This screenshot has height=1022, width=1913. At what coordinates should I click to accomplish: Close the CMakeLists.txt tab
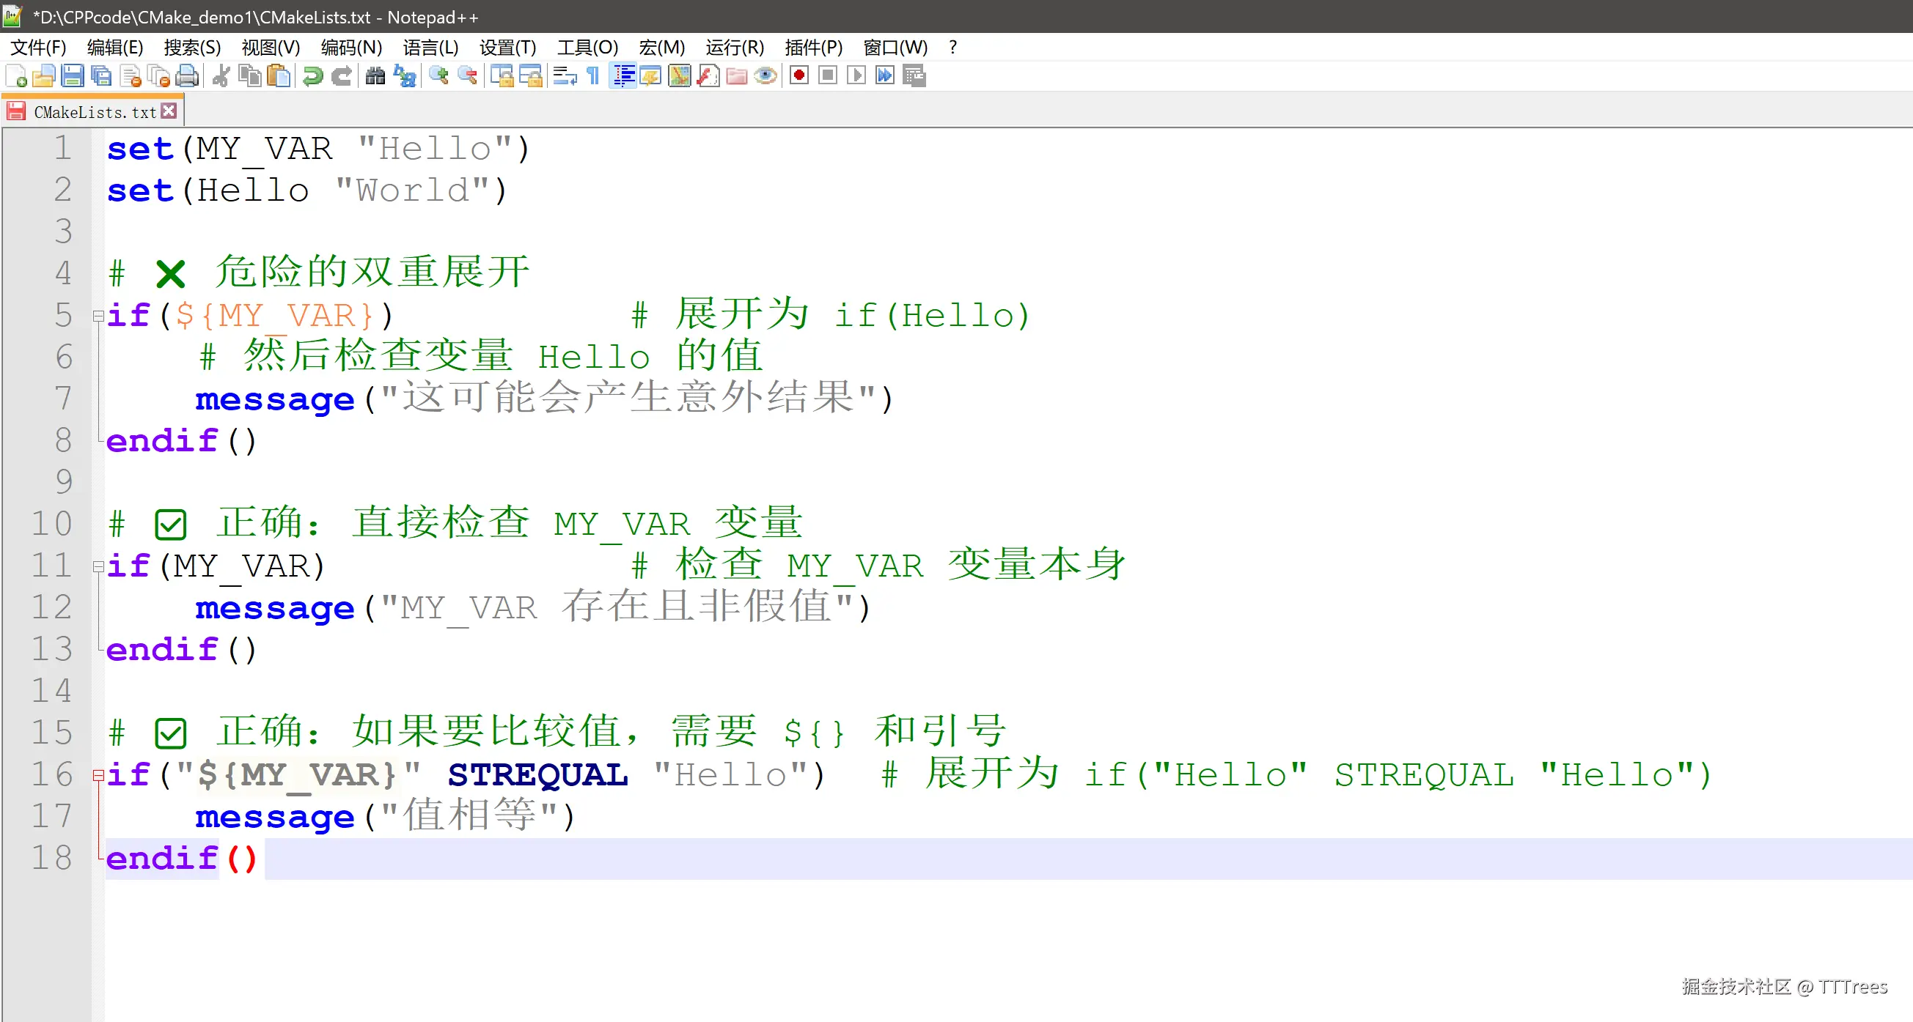169,111
